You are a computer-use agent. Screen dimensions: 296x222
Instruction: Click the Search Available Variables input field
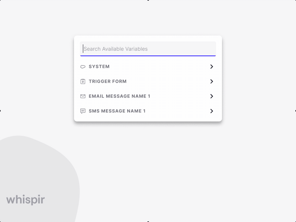tap(148, 48)
